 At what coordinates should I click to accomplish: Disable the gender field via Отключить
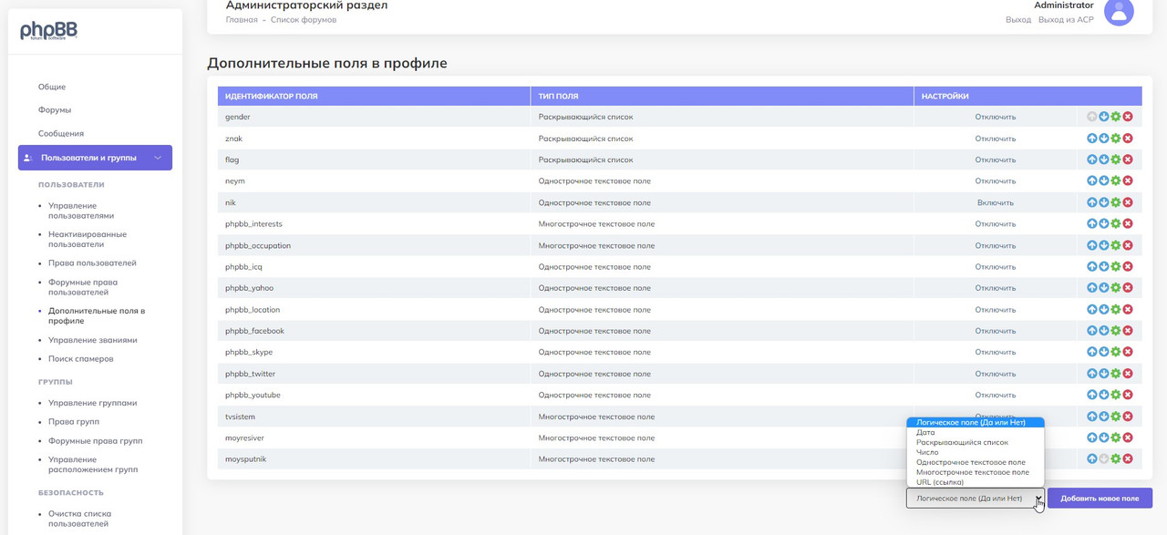(x=995, y=117)
